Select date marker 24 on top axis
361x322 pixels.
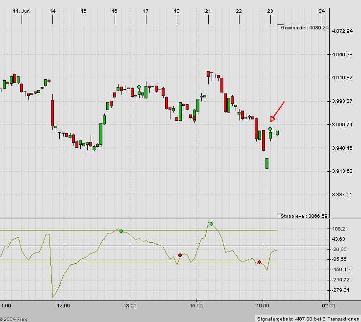[x=321, y=11]
